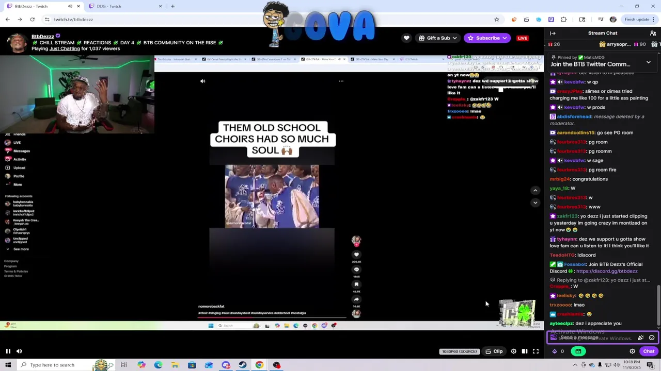This screenshot has height=371, width=661.
Task: Mute the BtbDezzz tab audio icon
Action: click(70, 6)
